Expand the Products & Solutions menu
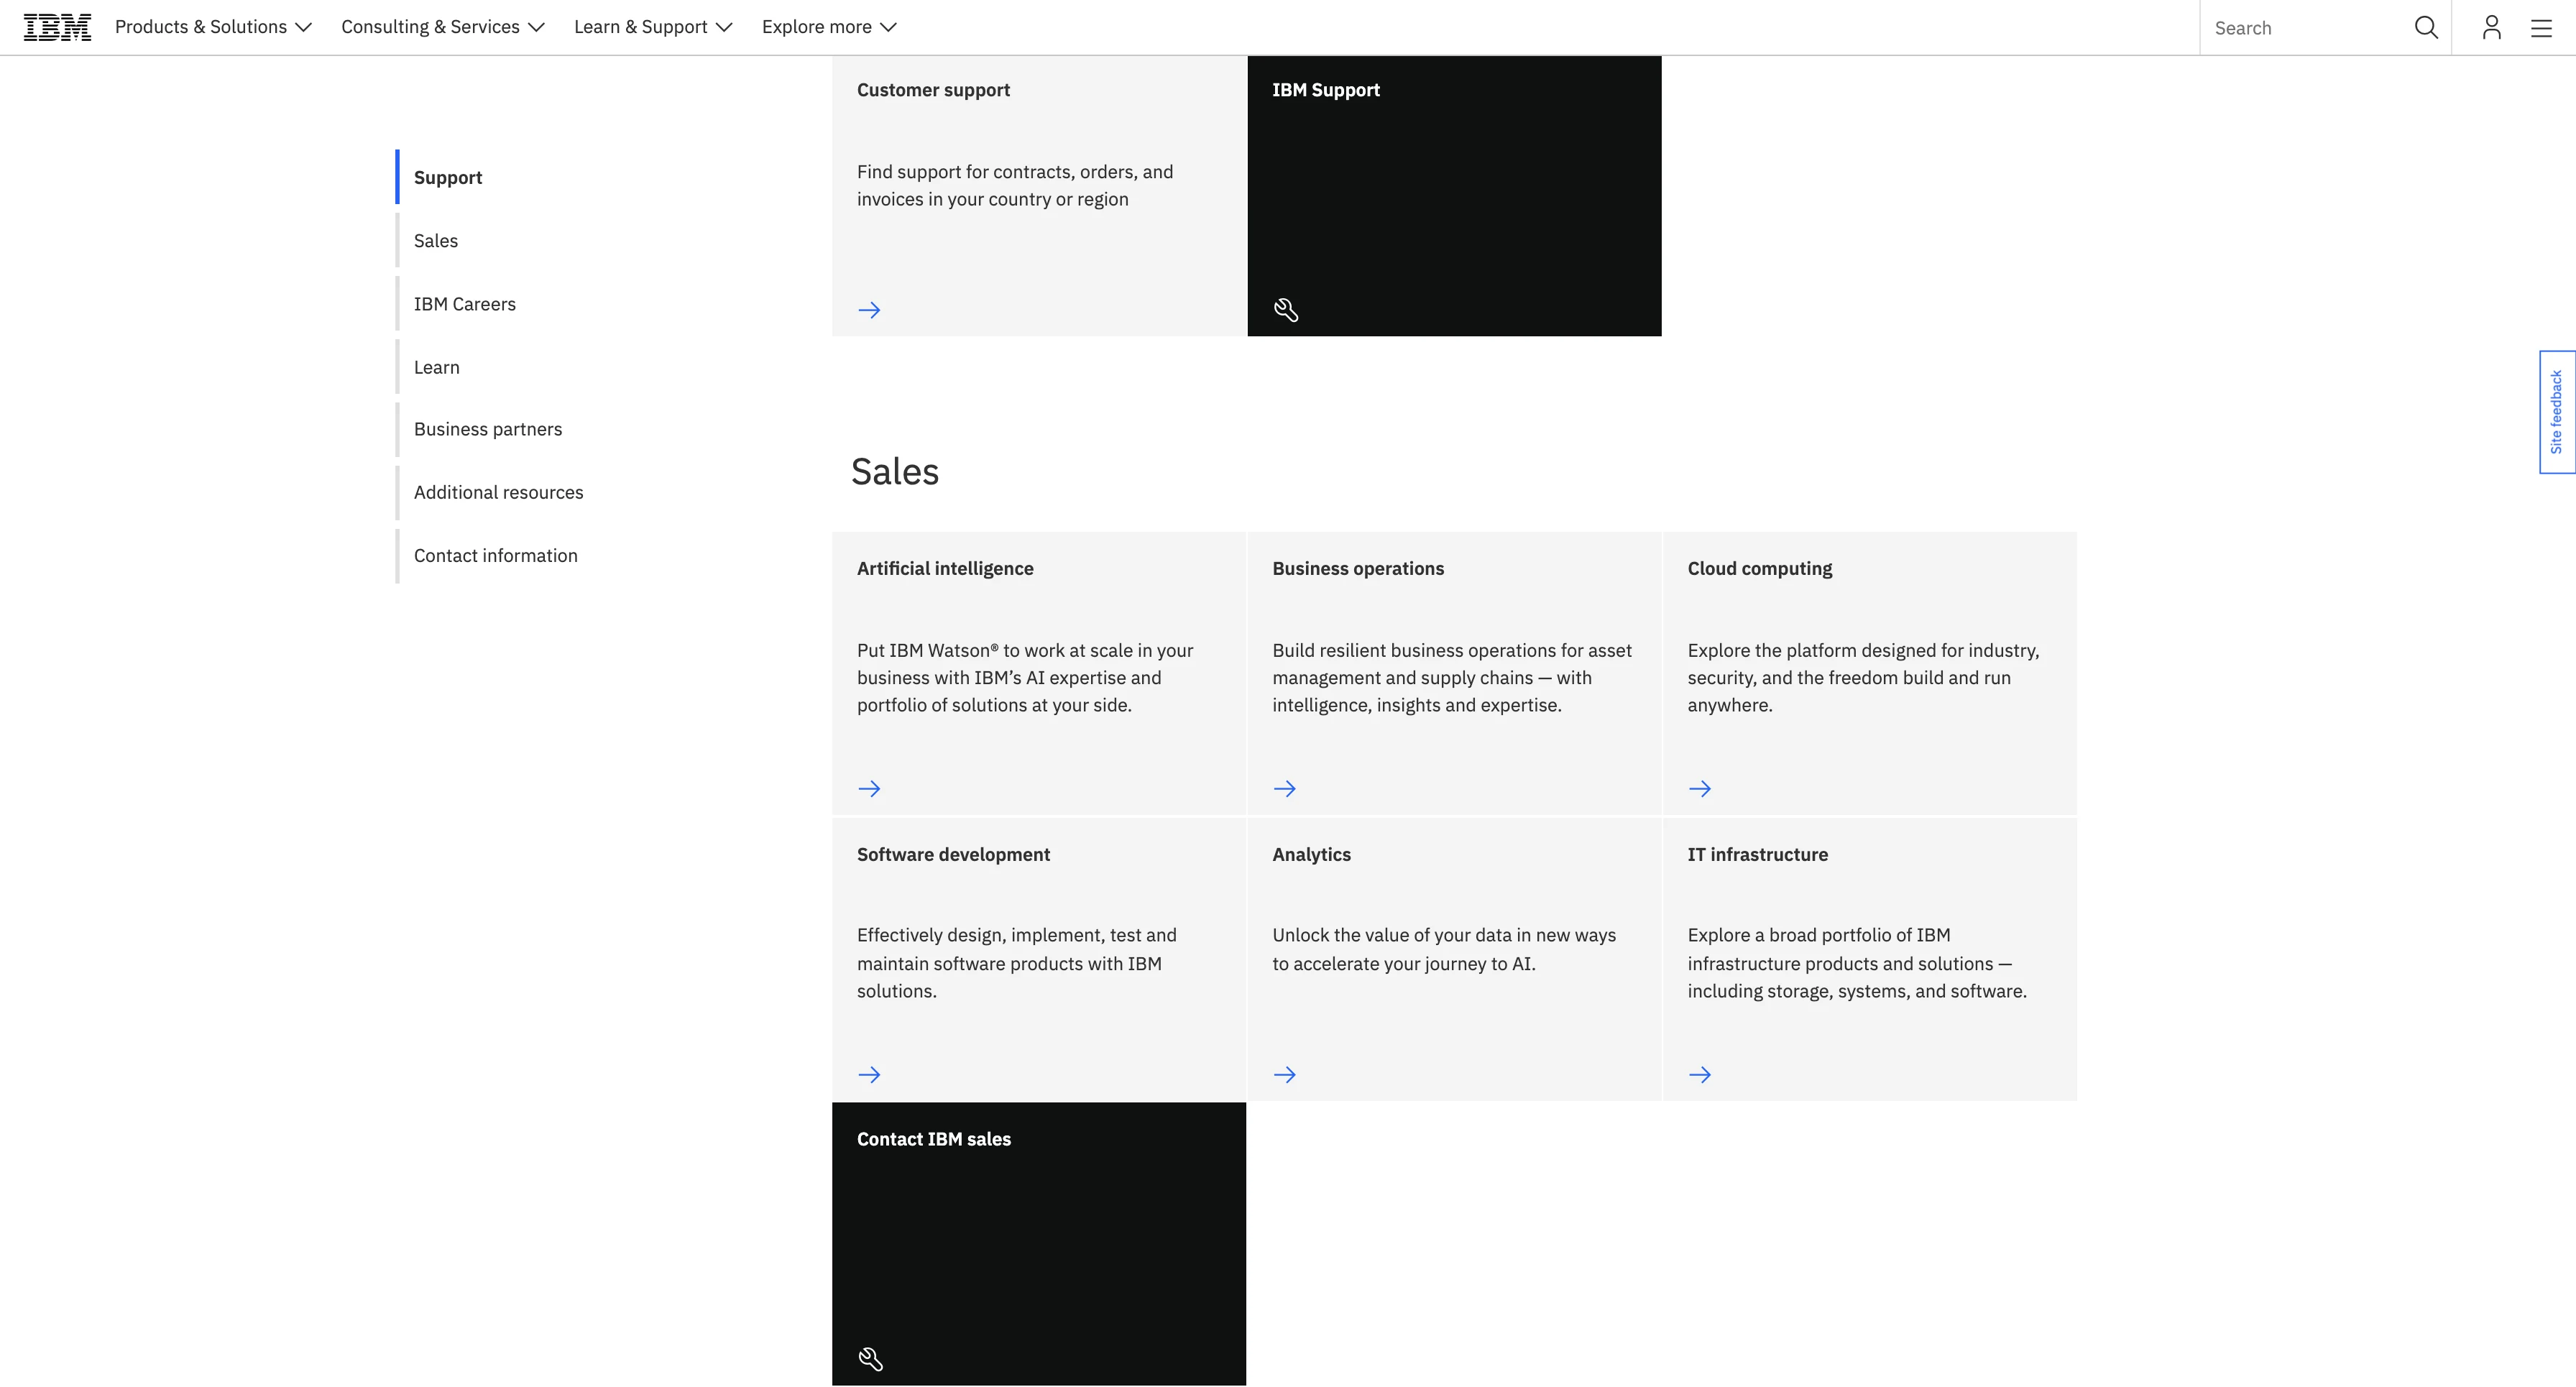Viewport: 2576px width, 1387px height. click(213, 27)
